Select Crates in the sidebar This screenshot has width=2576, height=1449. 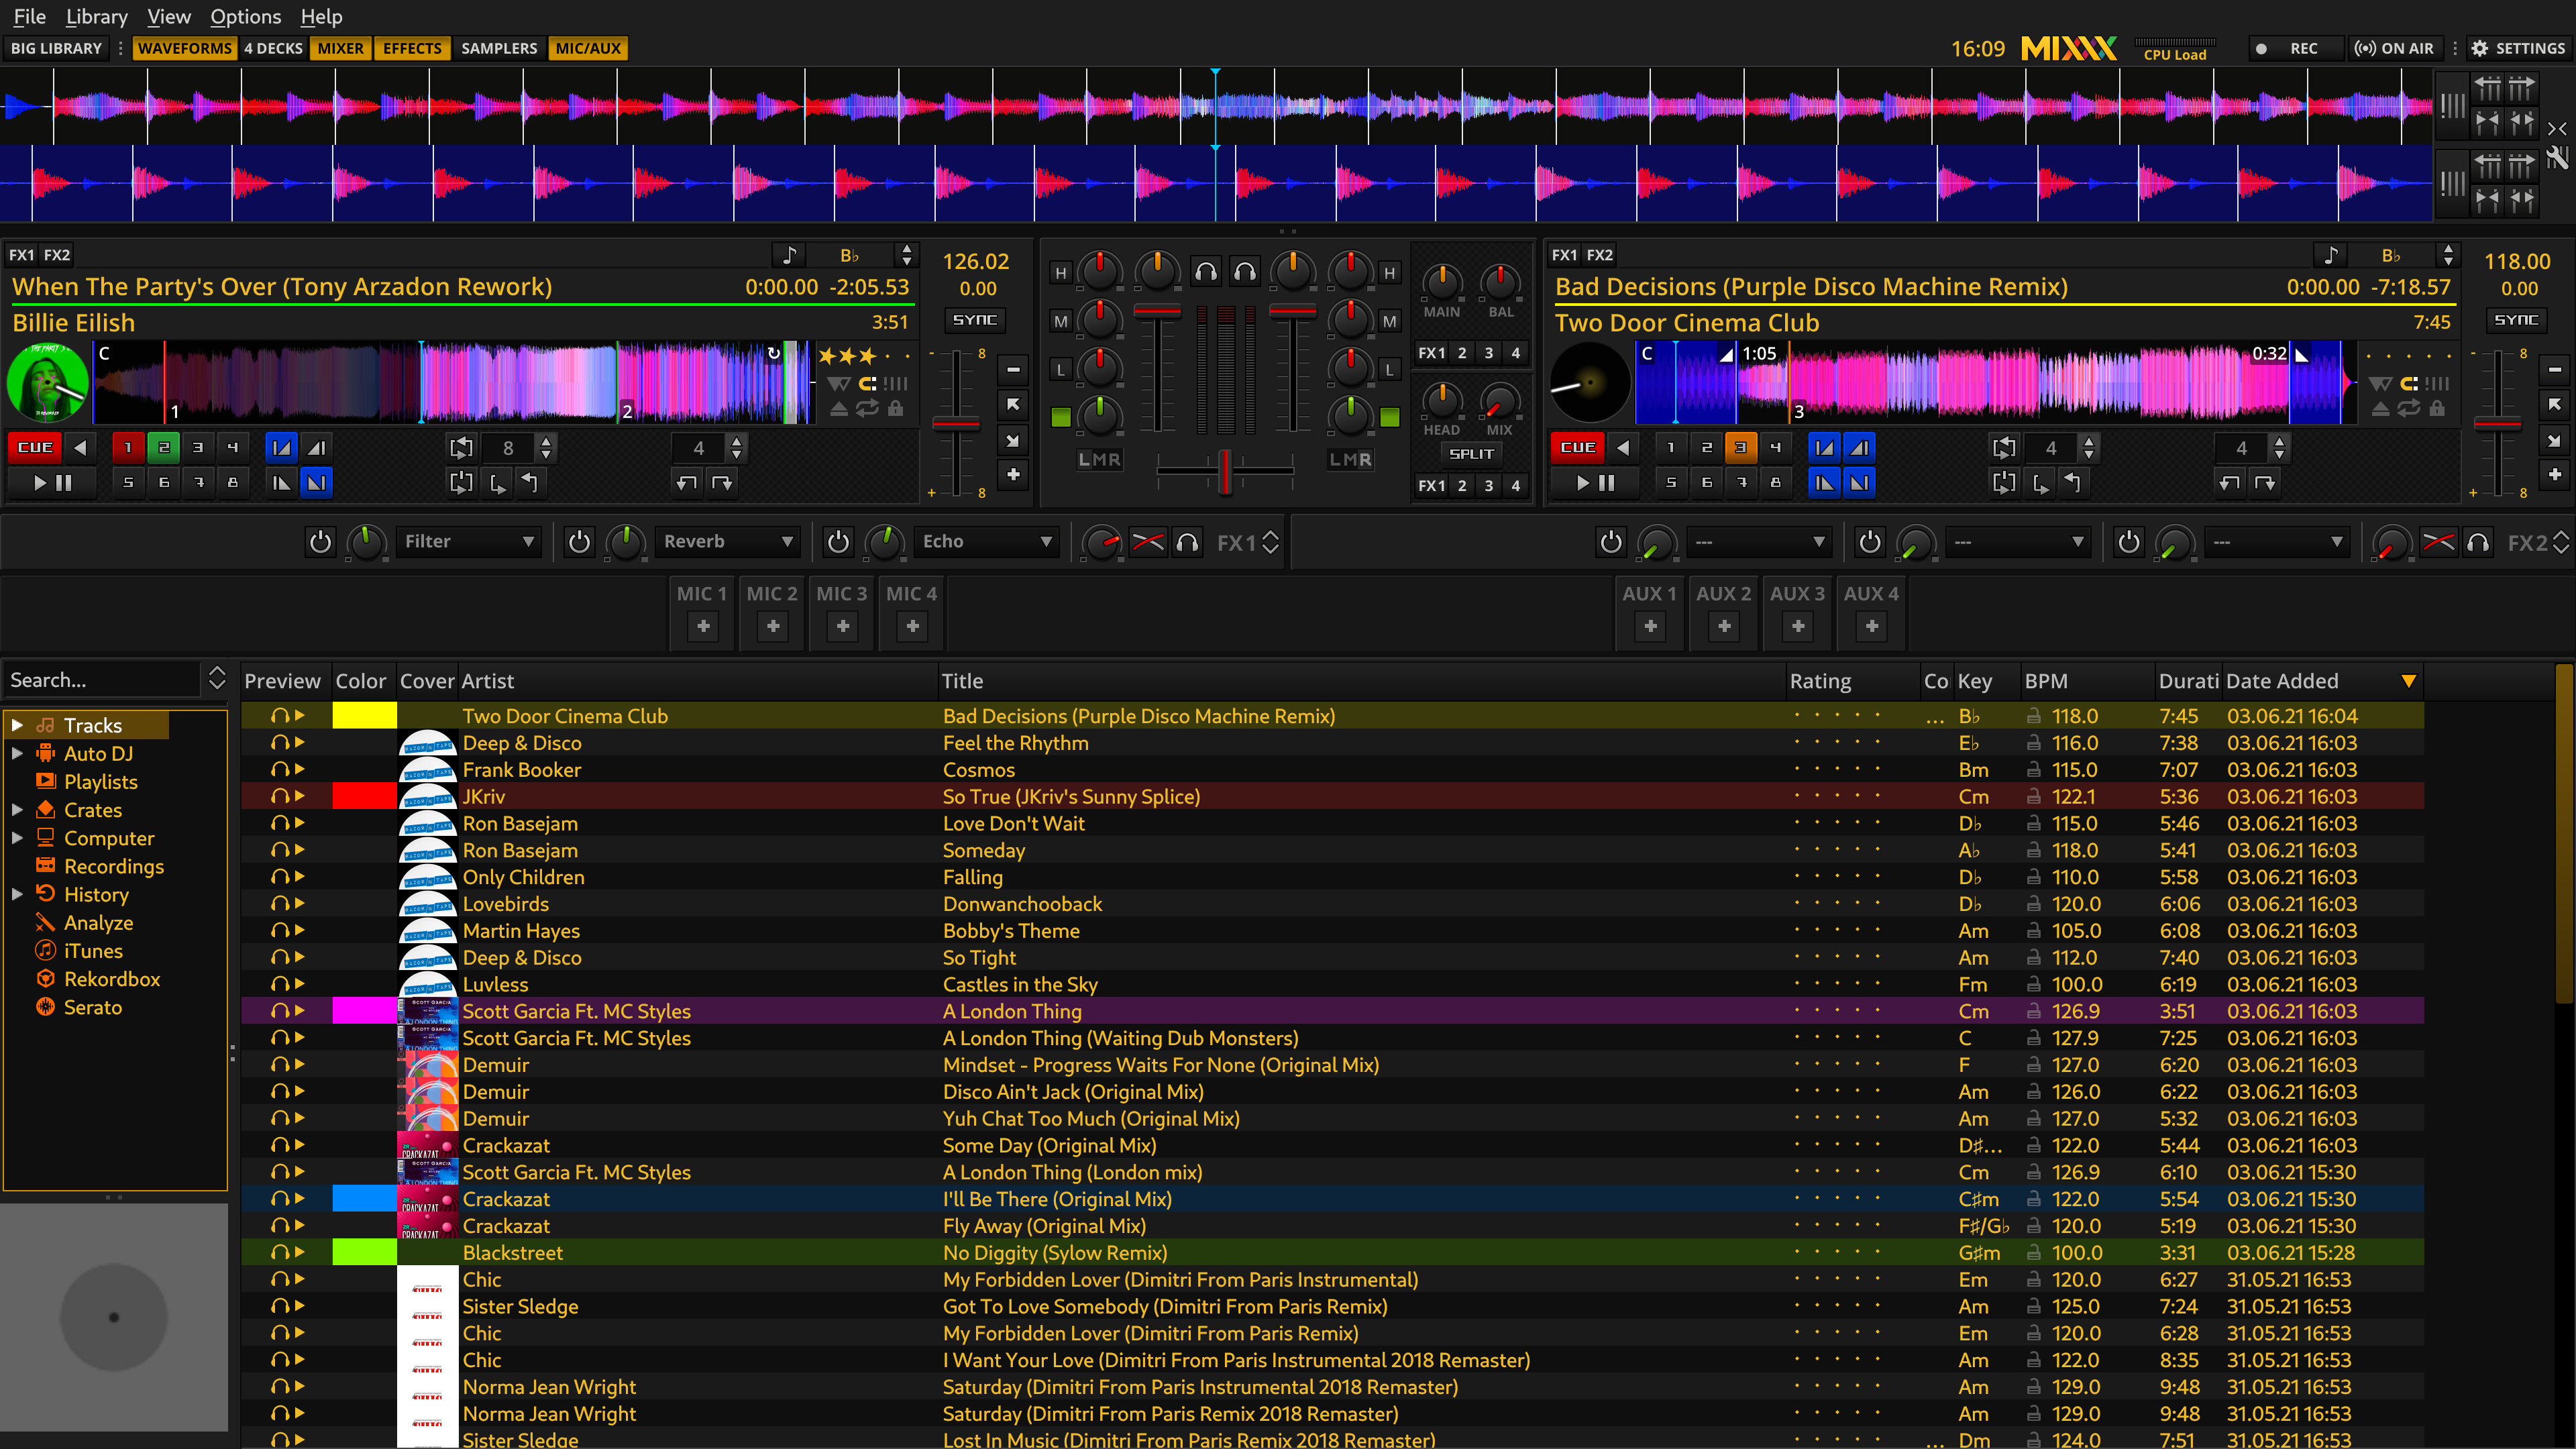[x=91, y=810]
